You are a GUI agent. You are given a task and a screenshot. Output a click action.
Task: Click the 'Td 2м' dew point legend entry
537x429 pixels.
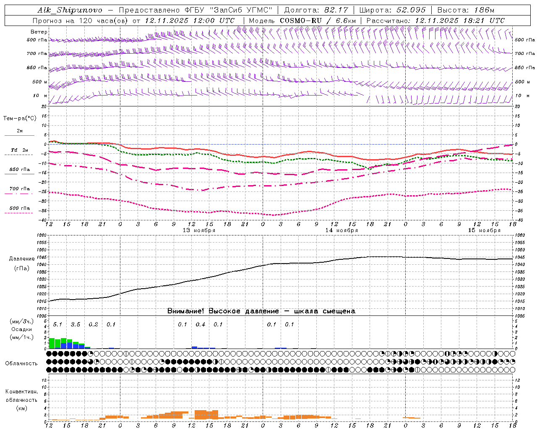[19, 150]
